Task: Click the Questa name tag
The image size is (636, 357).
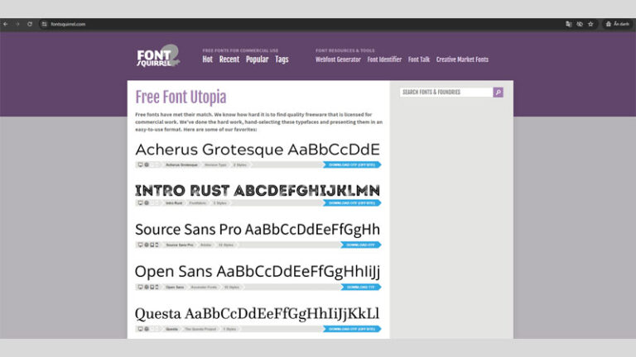Action: 172,329
